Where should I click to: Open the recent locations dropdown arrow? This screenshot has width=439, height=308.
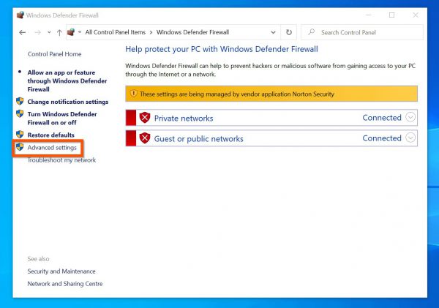point(48,33)
